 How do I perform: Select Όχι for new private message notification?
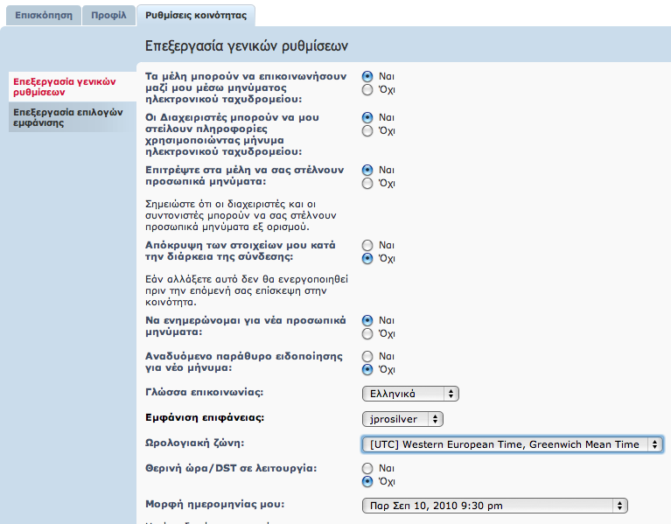tap(367, 334)
